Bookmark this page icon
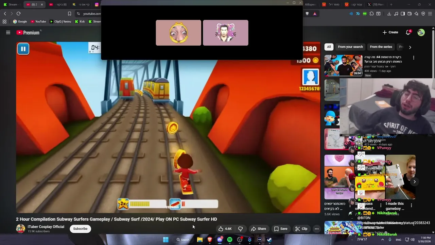 (69, 14)
